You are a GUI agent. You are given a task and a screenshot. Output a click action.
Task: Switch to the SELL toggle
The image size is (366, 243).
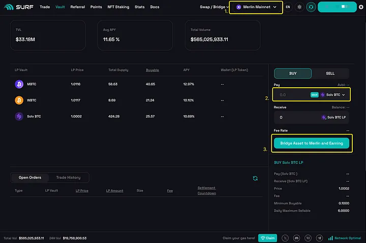point(330,74)
